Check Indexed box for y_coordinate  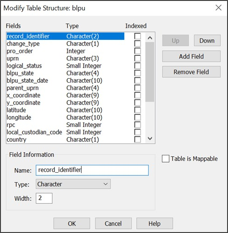[138, 103]
